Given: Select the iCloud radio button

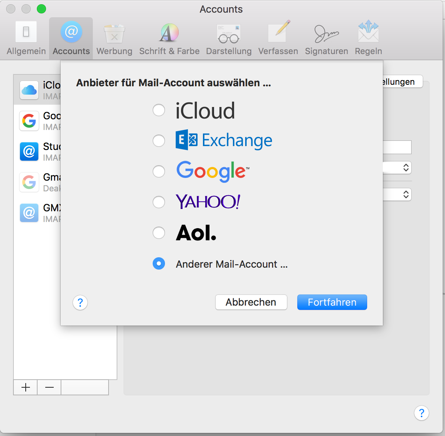Looking at the screenshot, I should point(159,110).
